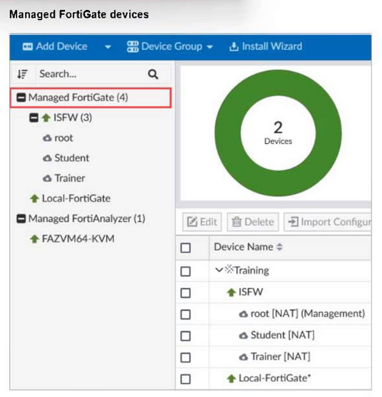
Task: Open the Add Device dropdown arrow
Action: point(108,47)
